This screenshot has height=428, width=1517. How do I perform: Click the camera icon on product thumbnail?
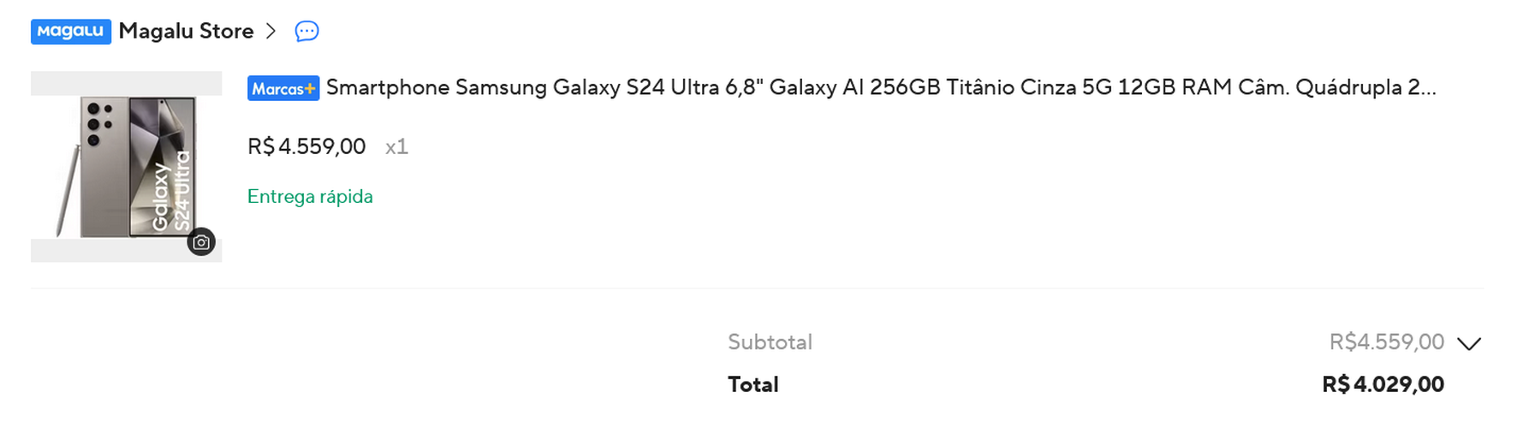(x=201, y=242)
